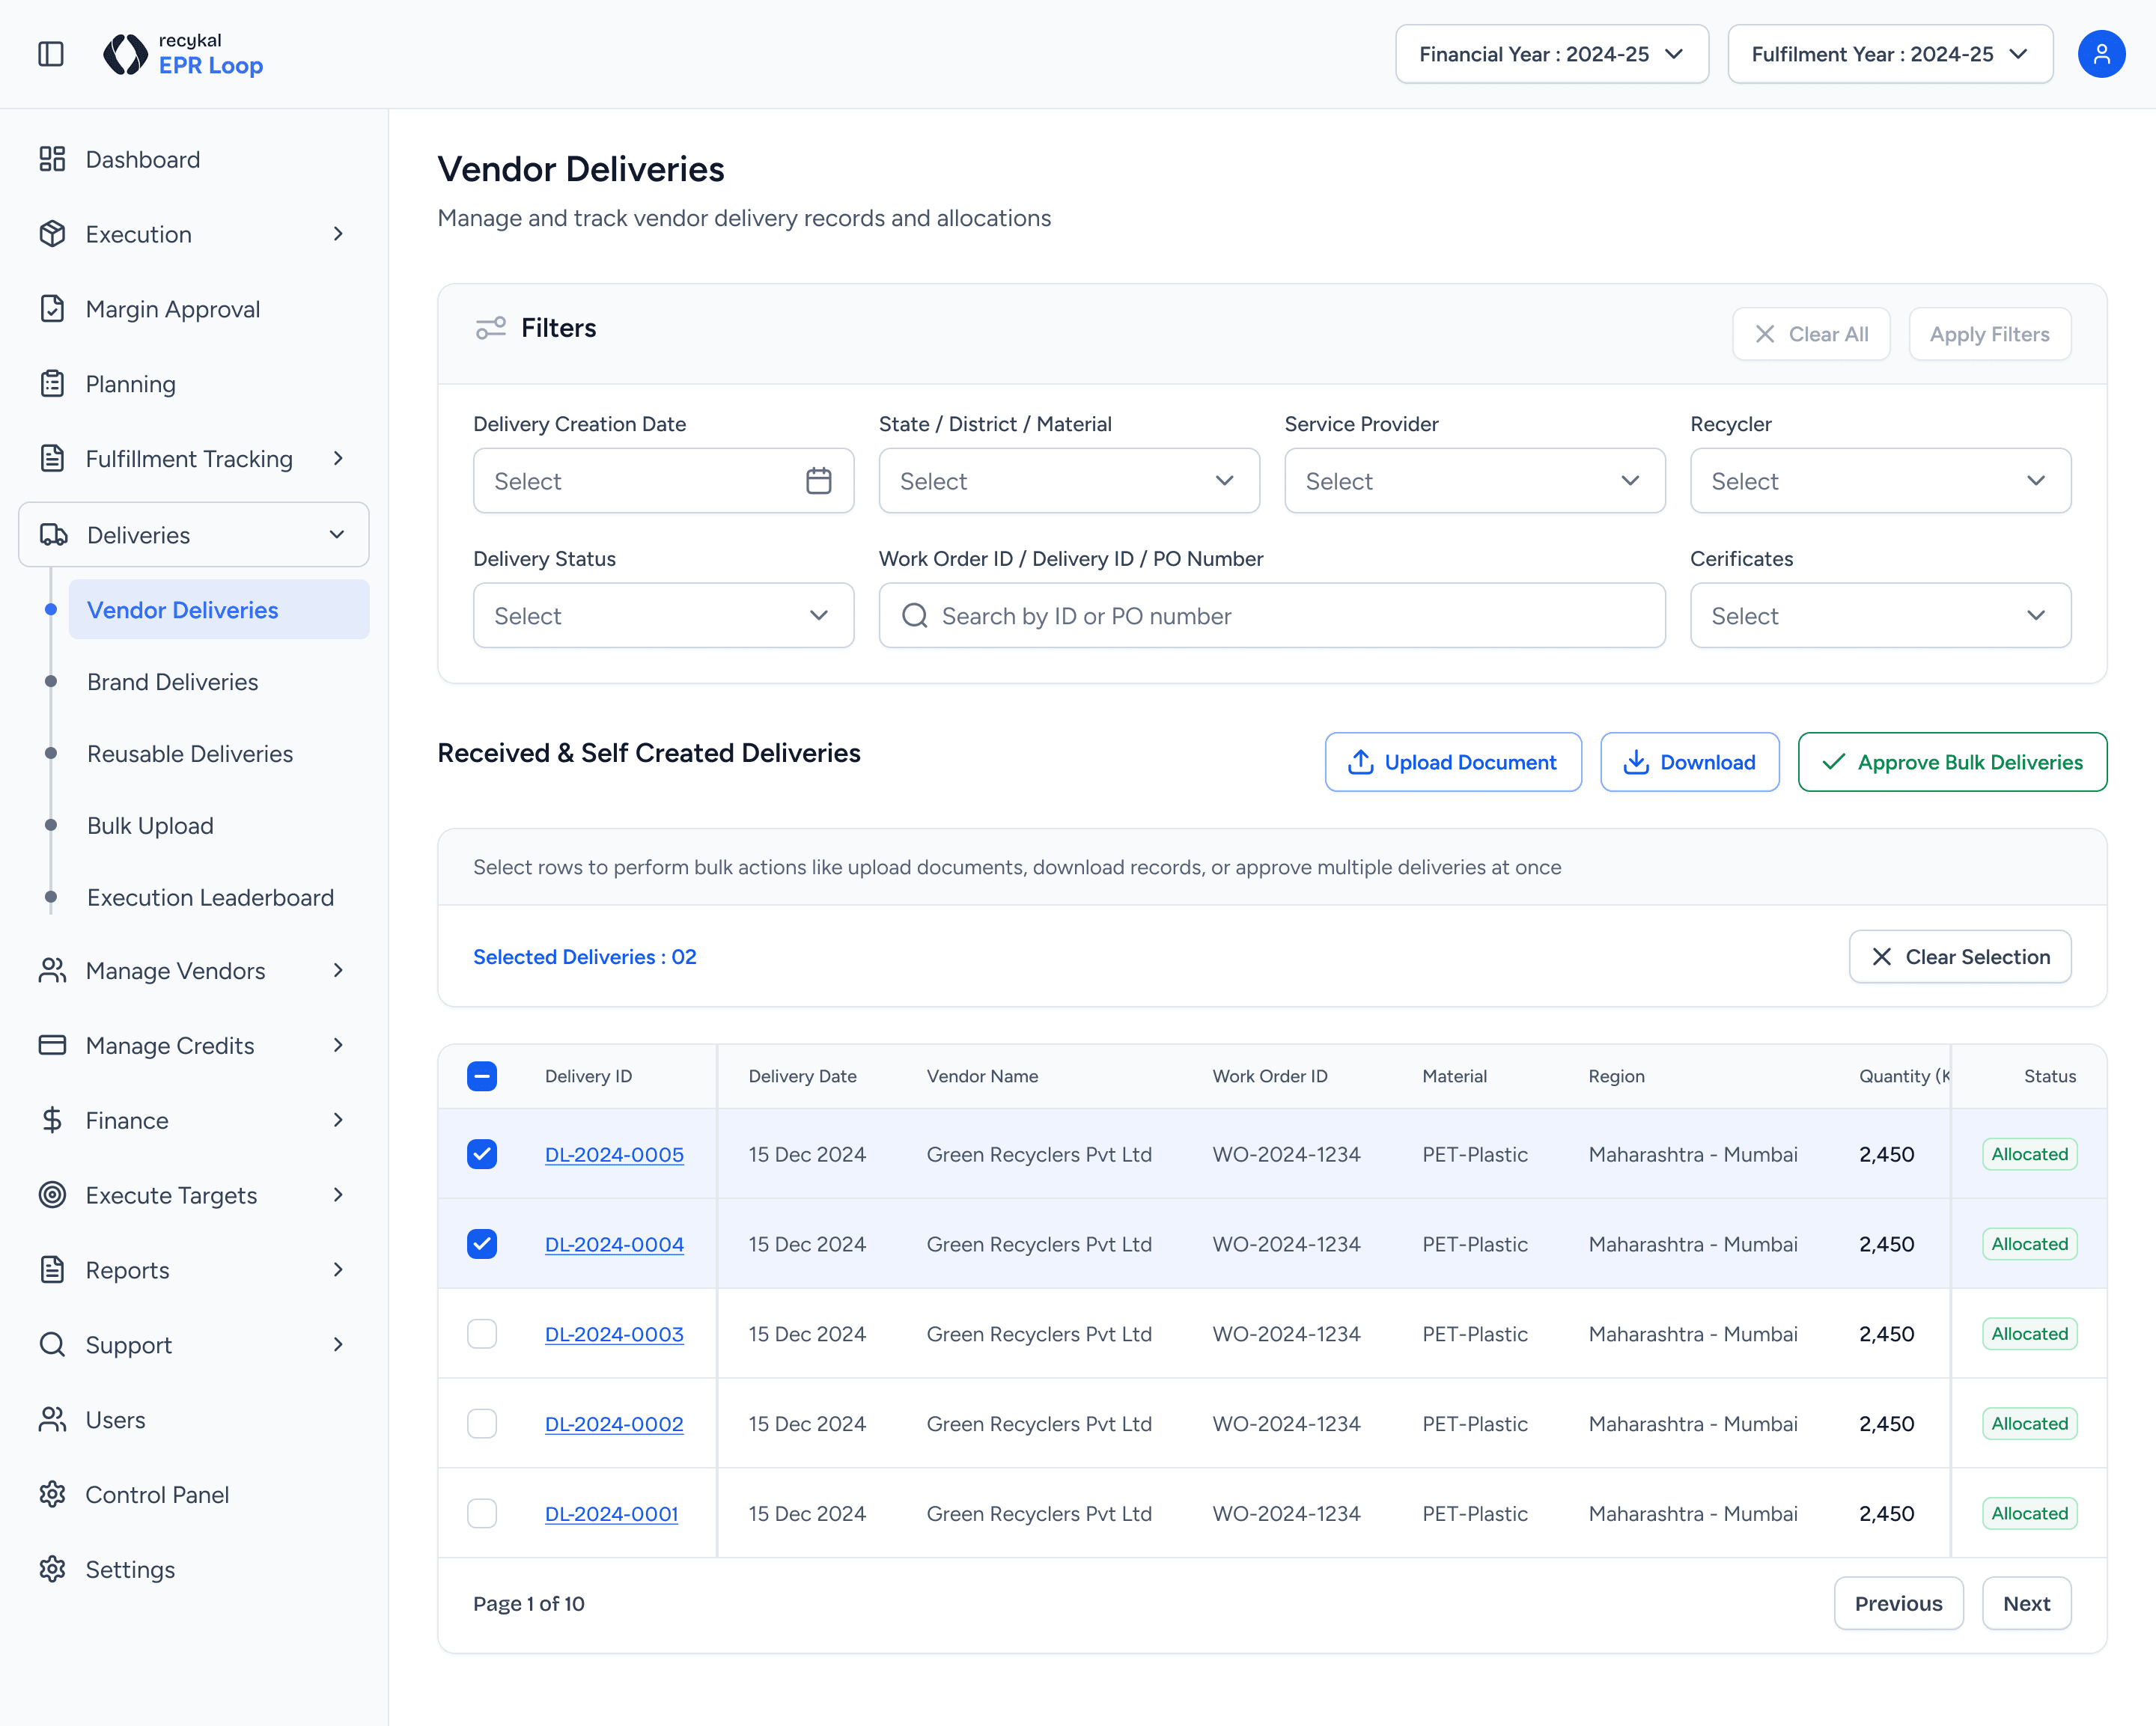
Task: Click the calendar icon in Delivery Creation Date
Action: coord(818,481)
